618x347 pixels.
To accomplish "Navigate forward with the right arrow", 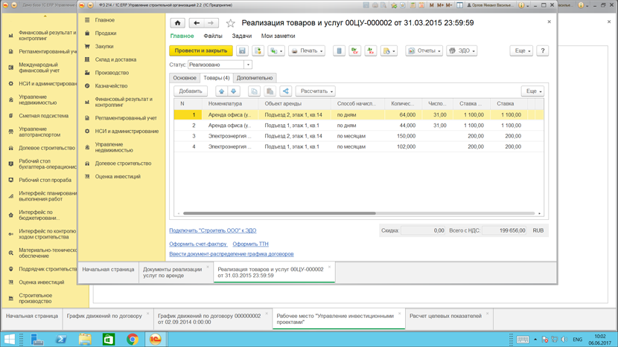I will pos(211,23).
